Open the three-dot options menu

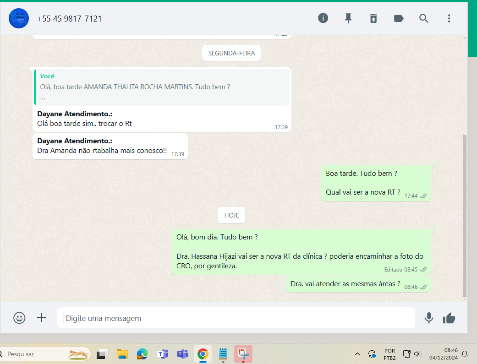(x=449, y=18)
